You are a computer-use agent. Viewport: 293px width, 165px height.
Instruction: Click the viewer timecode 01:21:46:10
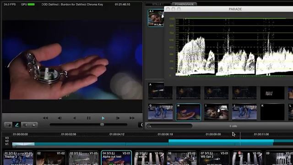click(122, 4)
